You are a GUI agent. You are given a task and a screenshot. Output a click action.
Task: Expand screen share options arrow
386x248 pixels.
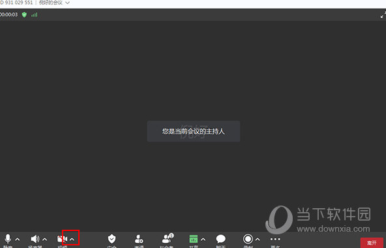pos(203,239)
